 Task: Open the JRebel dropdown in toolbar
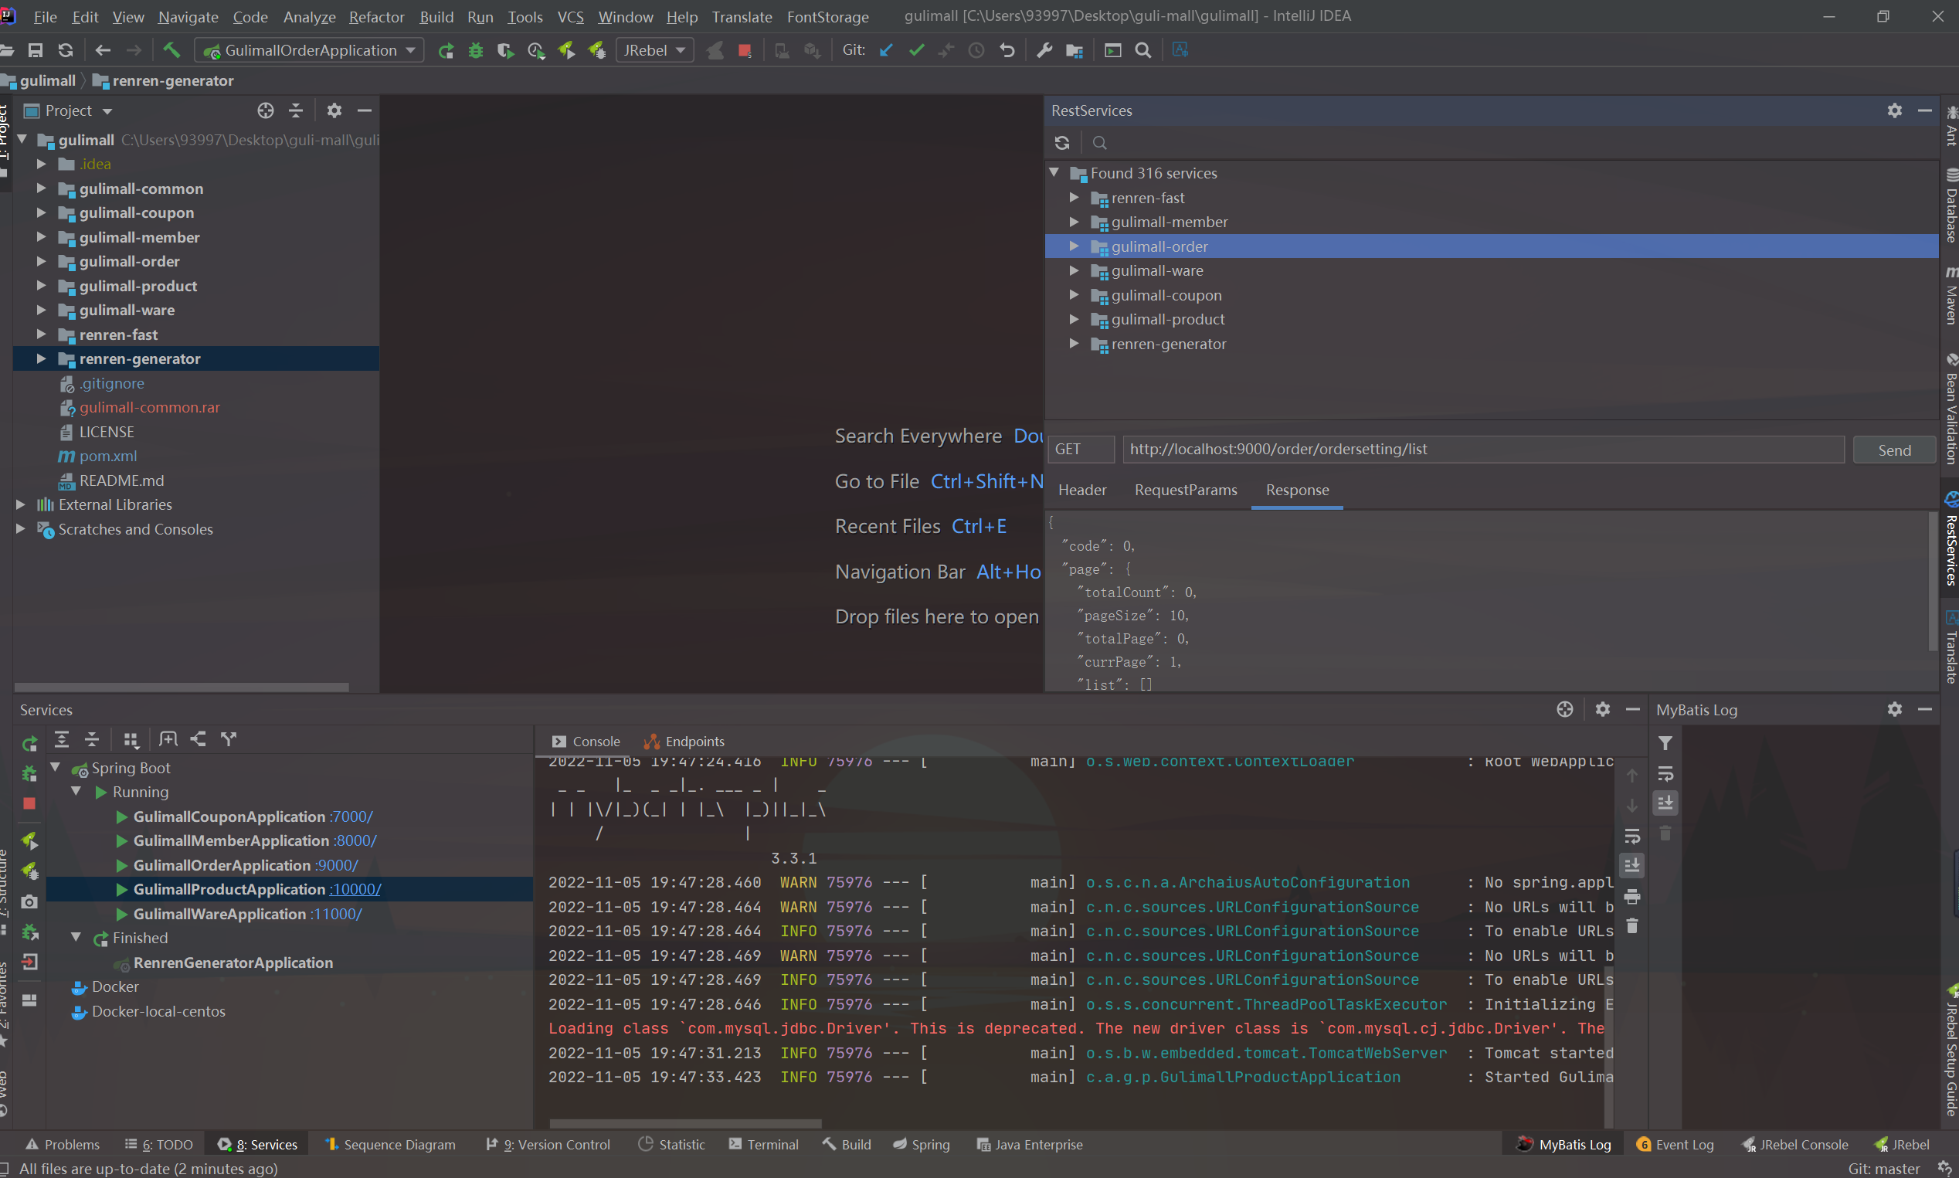point(655,50)
